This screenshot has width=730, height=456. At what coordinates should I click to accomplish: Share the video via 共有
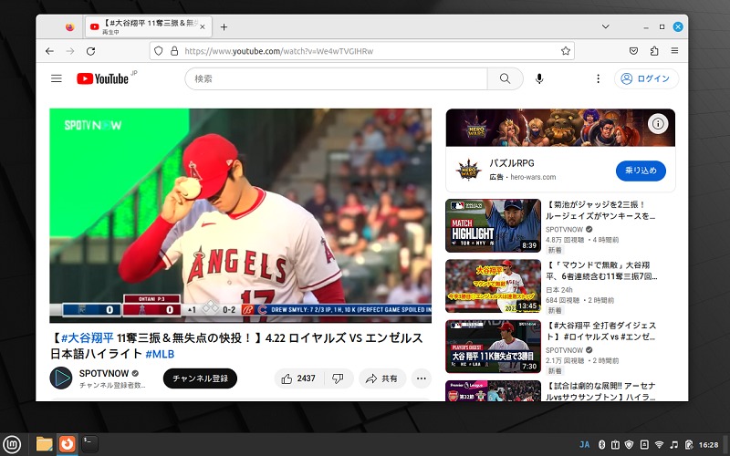(382, 378)
